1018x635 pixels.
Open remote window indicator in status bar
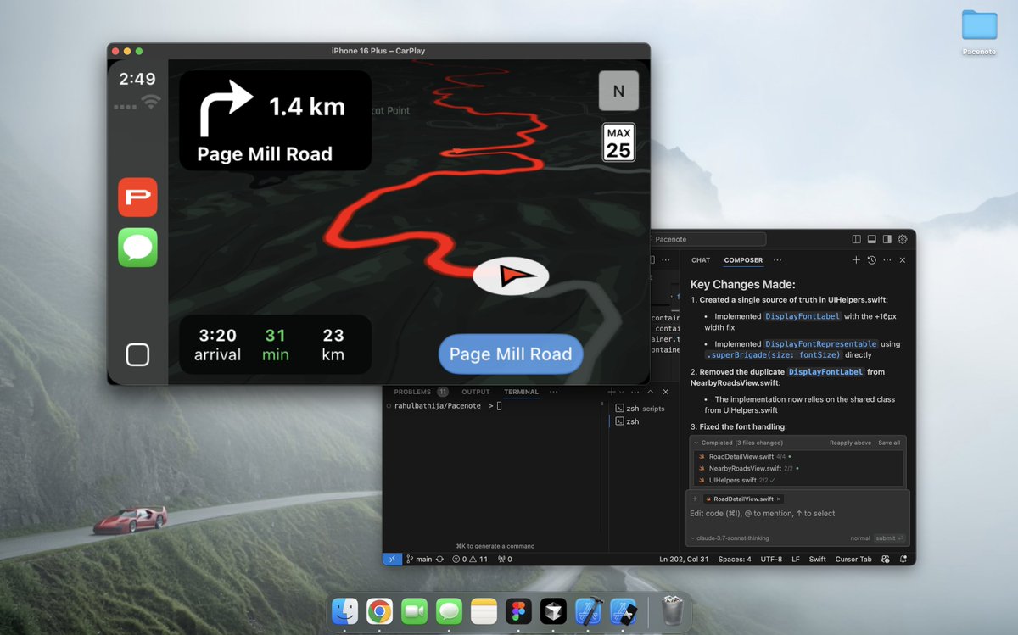[393, 559]
